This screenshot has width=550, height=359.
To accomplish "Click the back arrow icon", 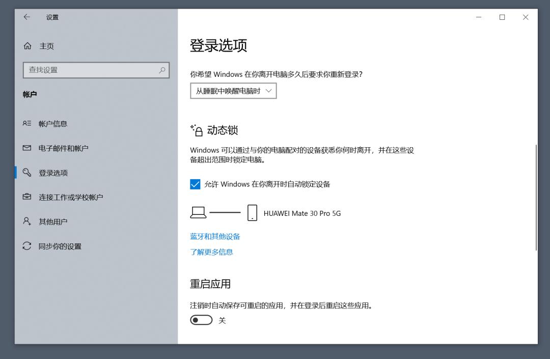I will point(26,17).
